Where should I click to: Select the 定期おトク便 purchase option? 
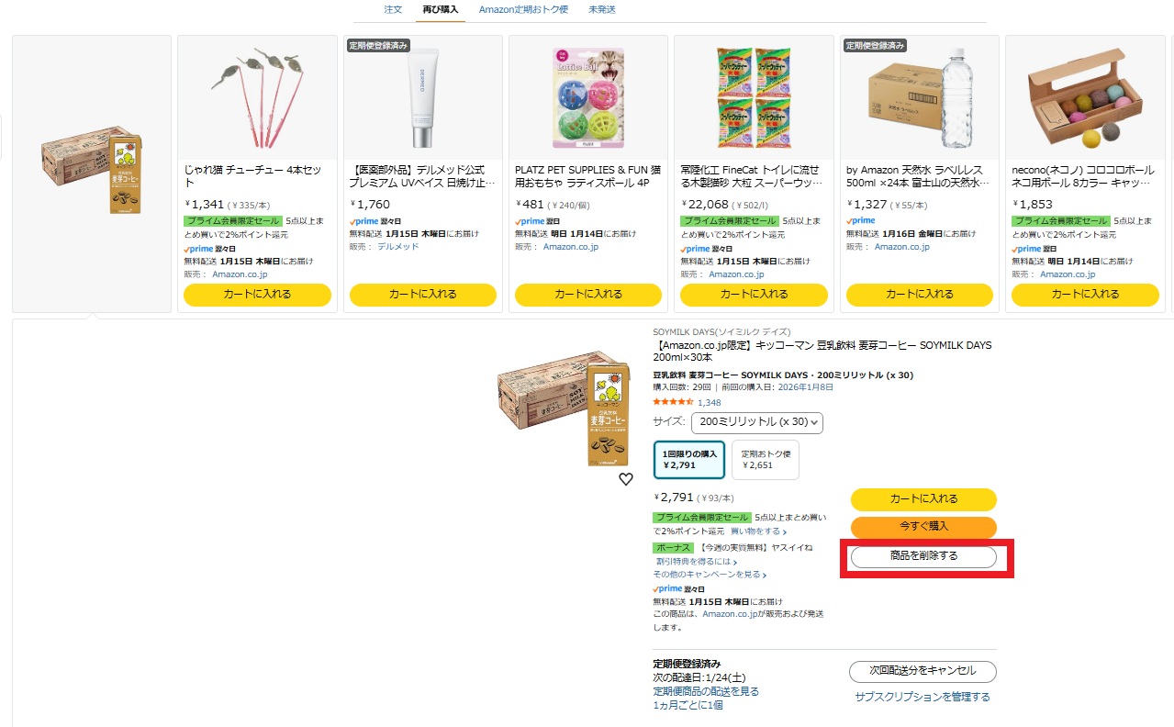[x=766, y=460]
